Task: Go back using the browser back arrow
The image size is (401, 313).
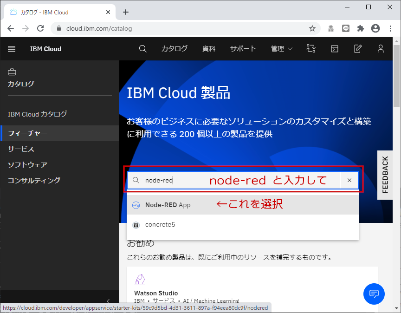Action: [x=11, y=28]
